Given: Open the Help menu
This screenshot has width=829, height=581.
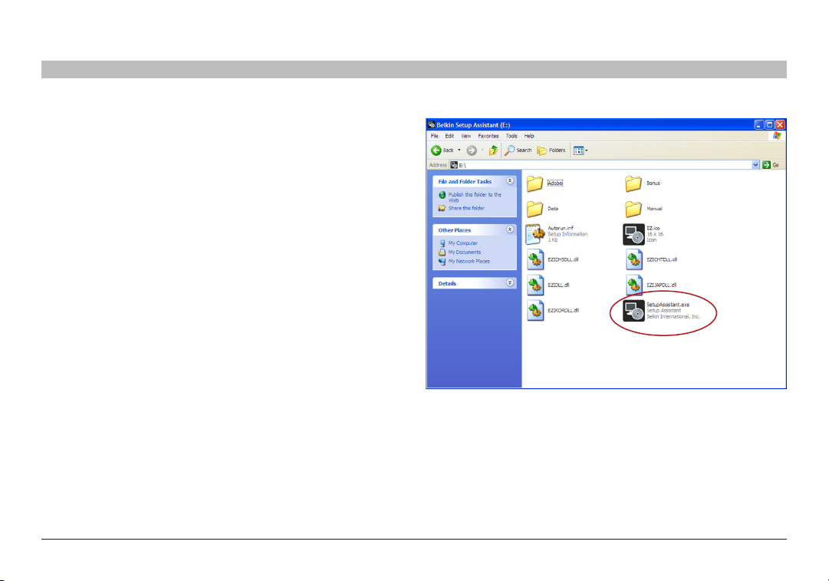Looking at the screenshot, I should coord(529,136).
